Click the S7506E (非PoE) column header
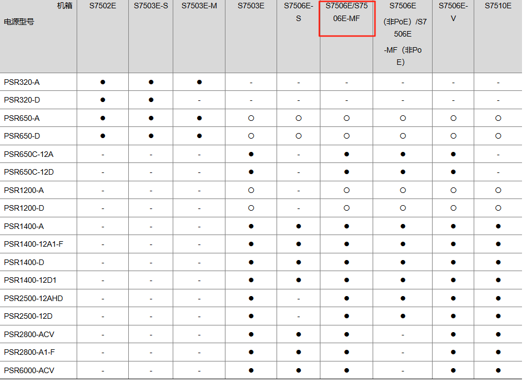The image size is (527, 382). click(x=403, y=34)
